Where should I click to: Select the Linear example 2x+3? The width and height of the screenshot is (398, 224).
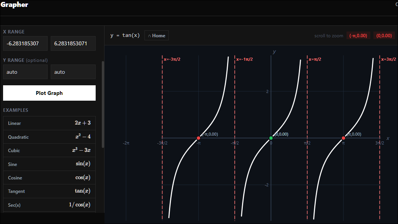point(49,123)
